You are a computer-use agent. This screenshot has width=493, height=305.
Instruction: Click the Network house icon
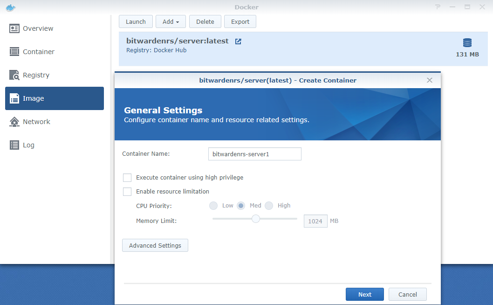[x=14, y=122]
